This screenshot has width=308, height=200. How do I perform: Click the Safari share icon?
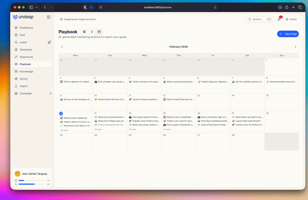coord(287,7)
